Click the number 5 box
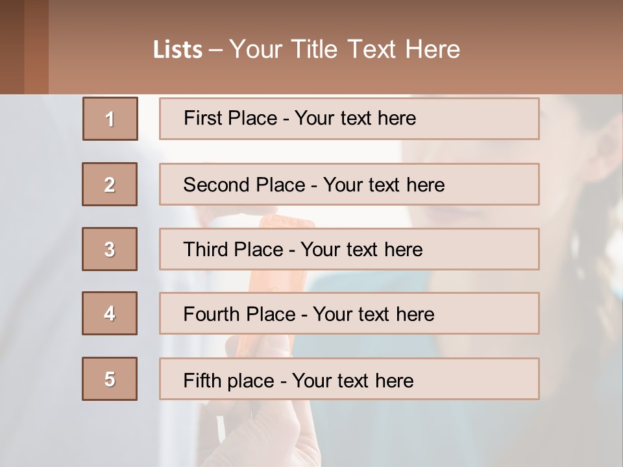 (x=110, y=379)
